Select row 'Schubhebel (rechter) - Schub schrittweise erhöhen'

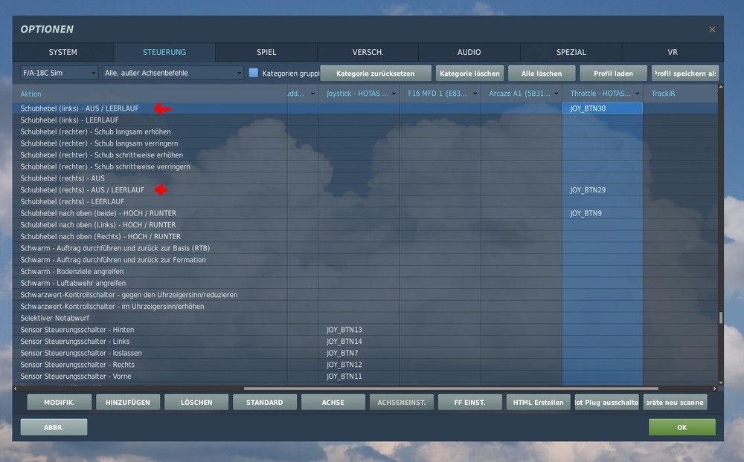tap(365, 155)
